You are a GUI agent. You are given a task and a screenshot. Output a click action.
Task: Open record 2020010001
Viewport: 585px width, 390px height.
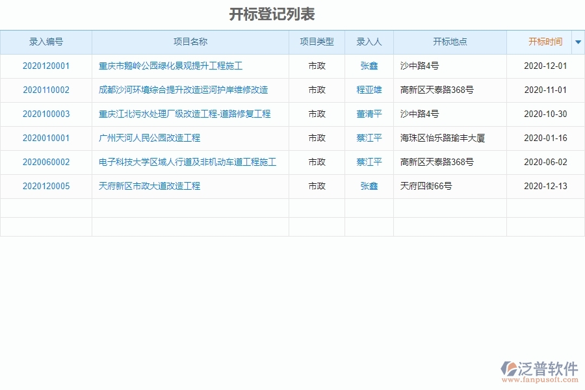tap(47, 138)
